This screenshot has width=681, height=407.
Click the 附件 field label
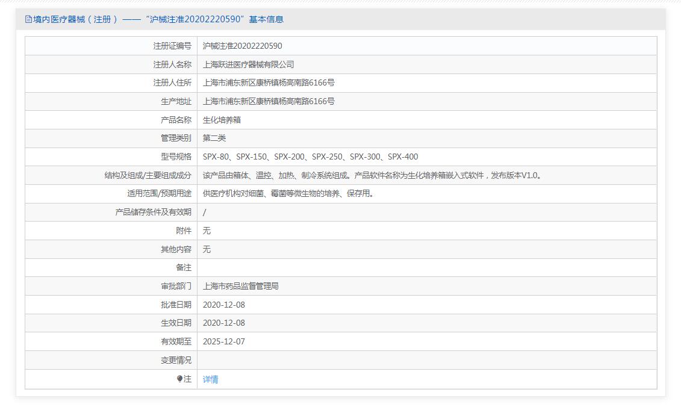183,231
